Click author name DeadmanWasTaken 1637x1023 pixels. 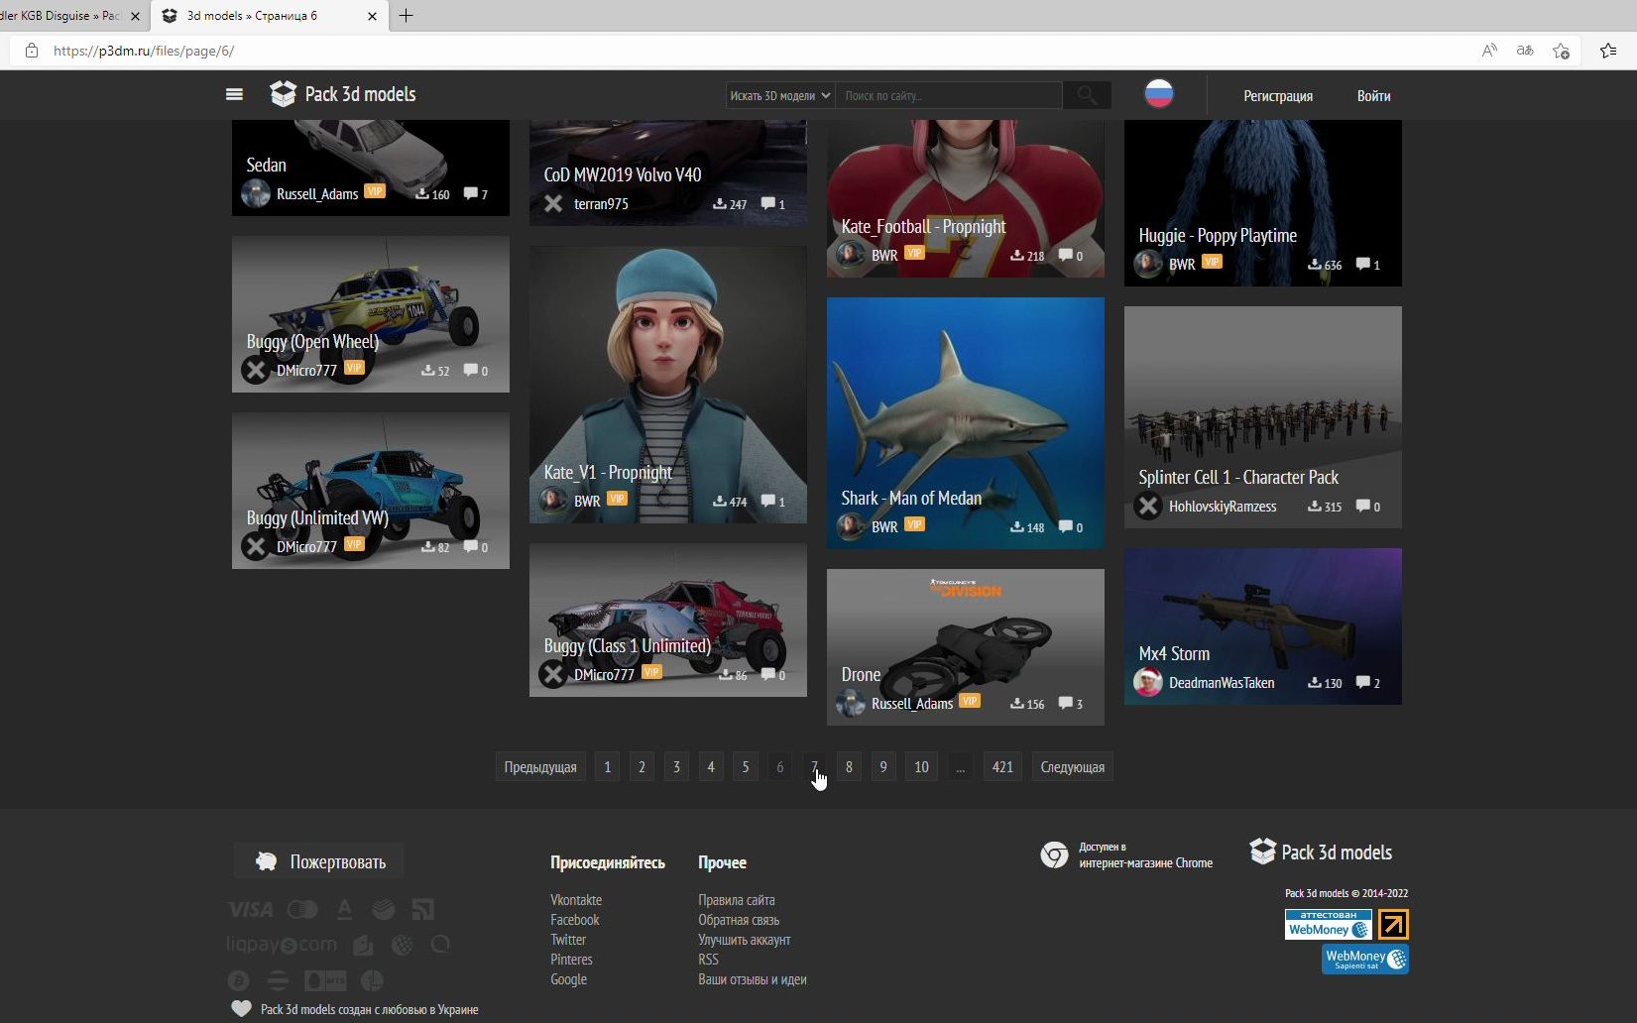tap(1222, 683)
